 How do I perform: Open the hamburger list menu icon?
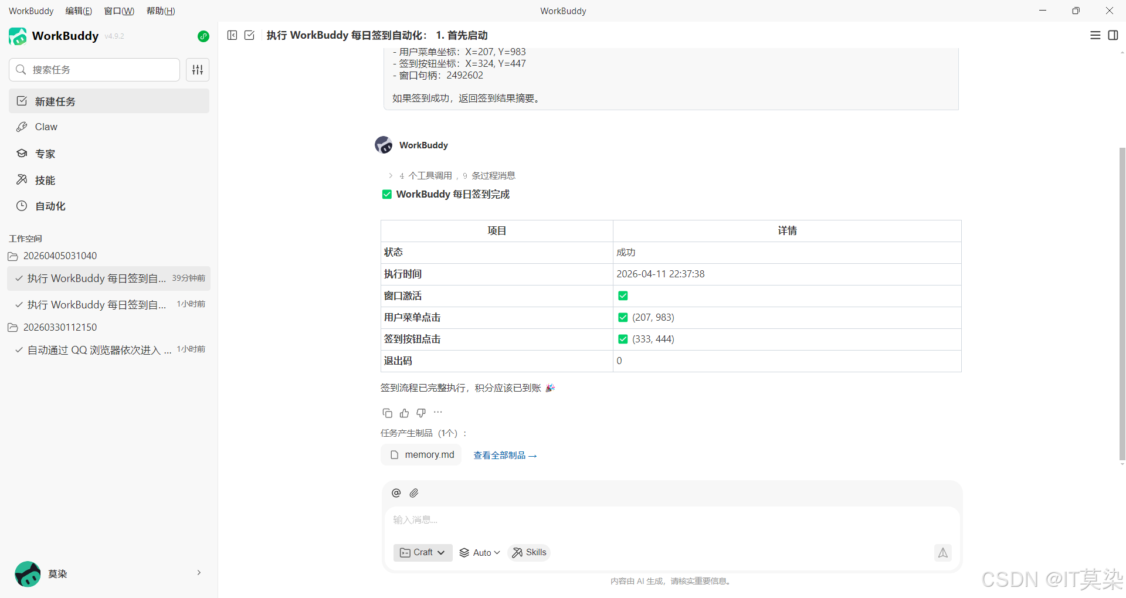1095,35
